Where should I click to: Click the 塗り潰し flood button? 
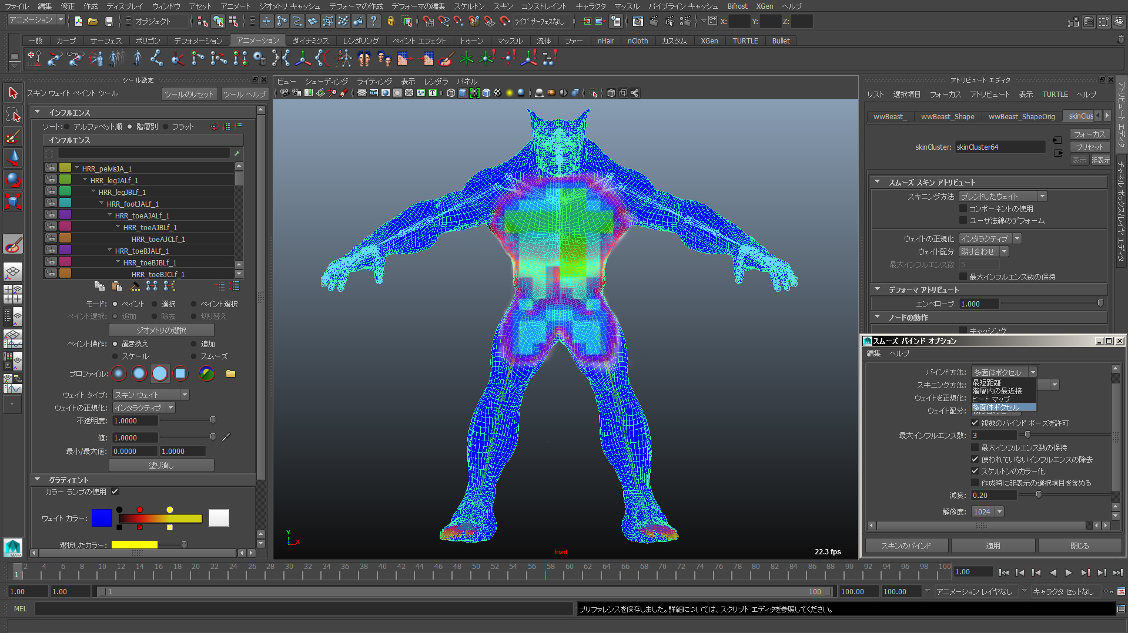click(x=161, y=465)
